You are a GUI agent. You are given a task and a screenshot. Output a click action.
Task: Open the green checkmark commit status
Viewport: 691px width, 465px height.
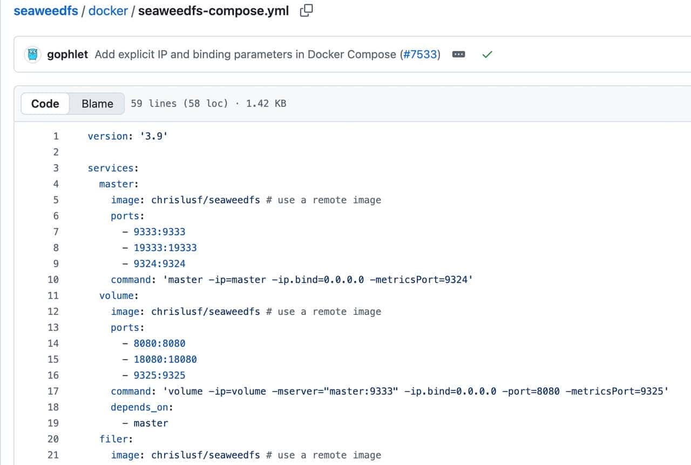(487, 55)
